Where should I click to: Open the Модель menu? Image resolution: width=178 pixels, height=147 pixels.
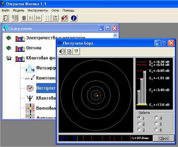pyautogui.click(x=19, y=10)
